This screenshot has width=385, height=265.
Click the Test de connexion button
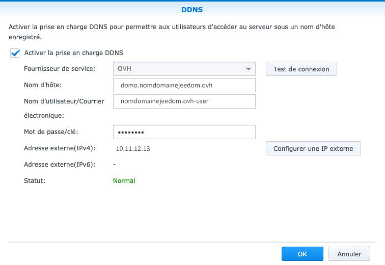(x=301, y=69)
